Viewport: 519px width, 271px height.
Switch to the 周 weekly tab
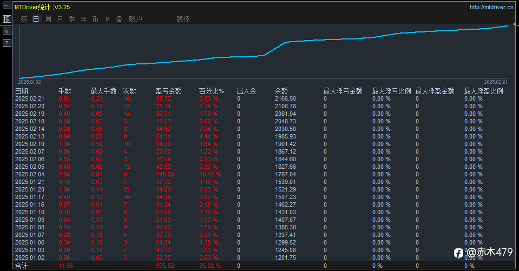[48, 19]
